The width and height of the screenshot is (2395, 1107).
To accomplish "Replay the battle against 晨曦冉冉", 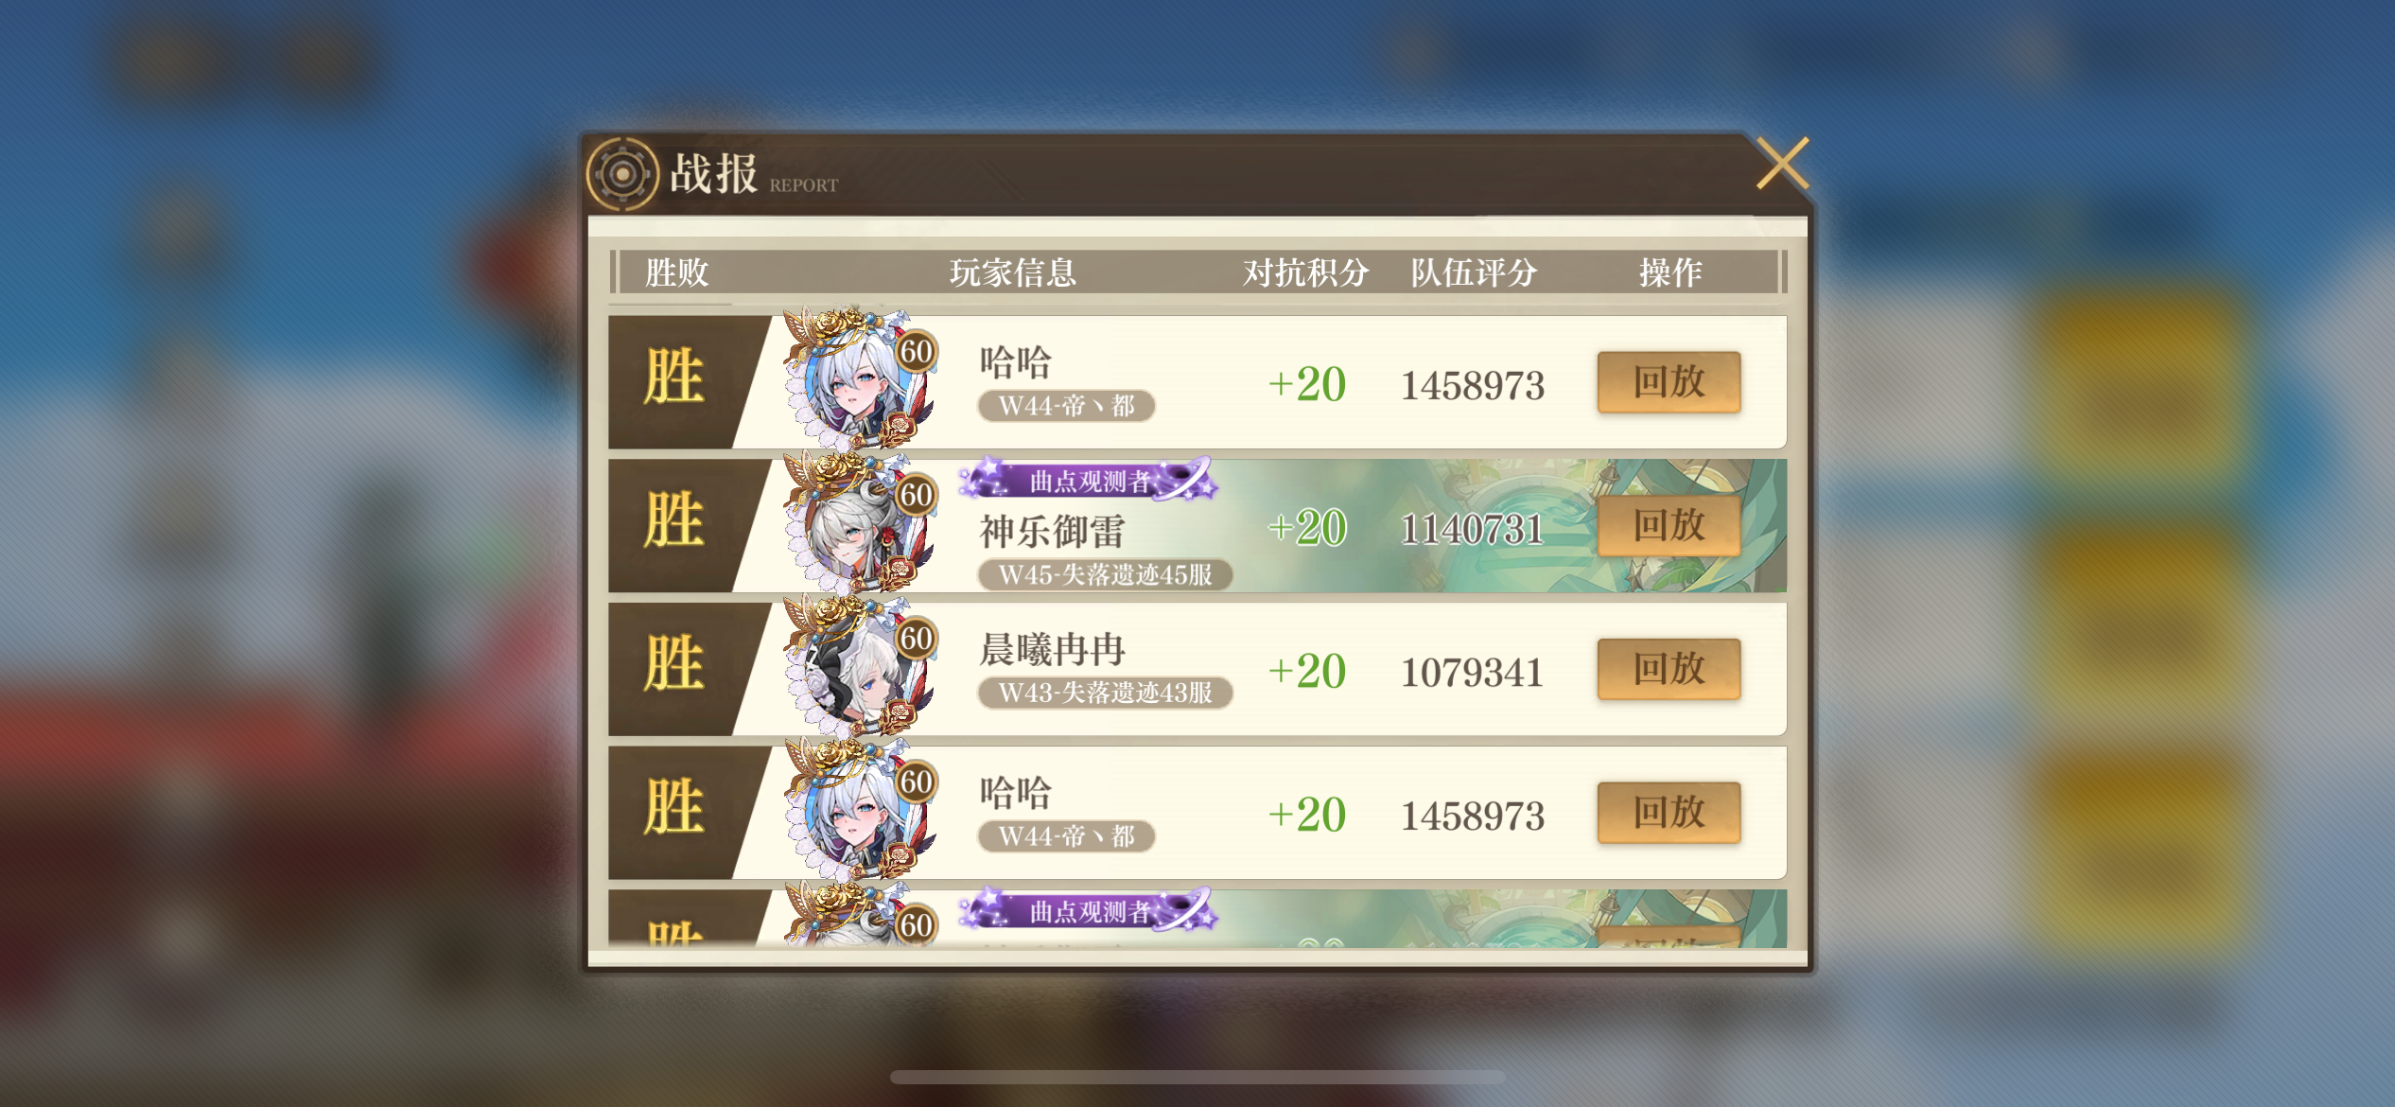I will [x=1669, y=670].
